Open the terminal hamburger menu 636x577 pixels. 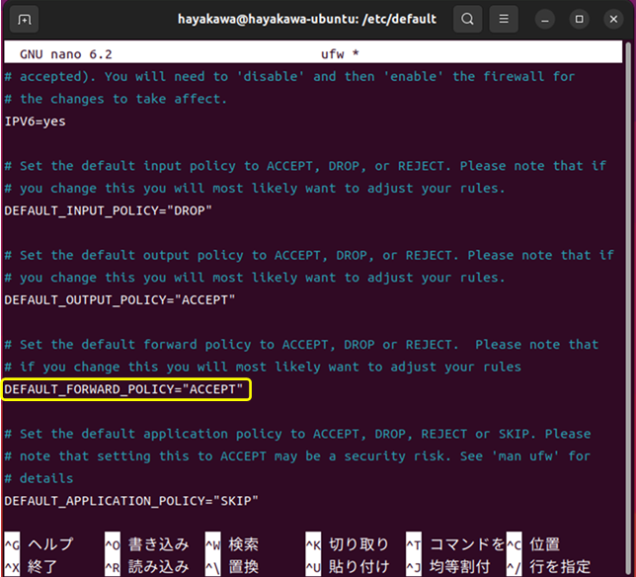(x=504, y=19)
